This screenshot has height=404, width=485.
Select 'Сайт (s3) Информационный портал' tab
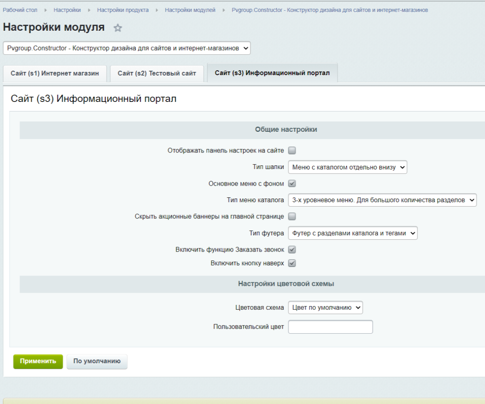272,73
